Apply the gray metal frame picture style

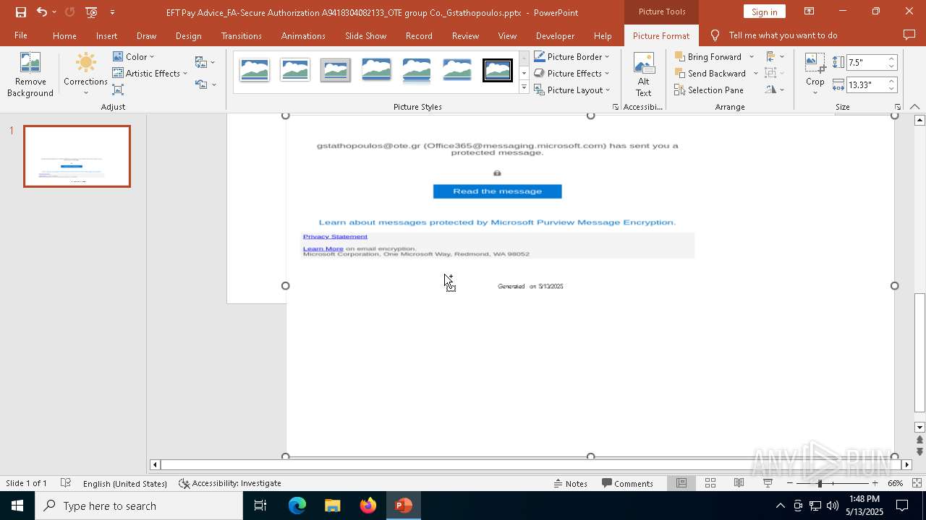point(336,70)
